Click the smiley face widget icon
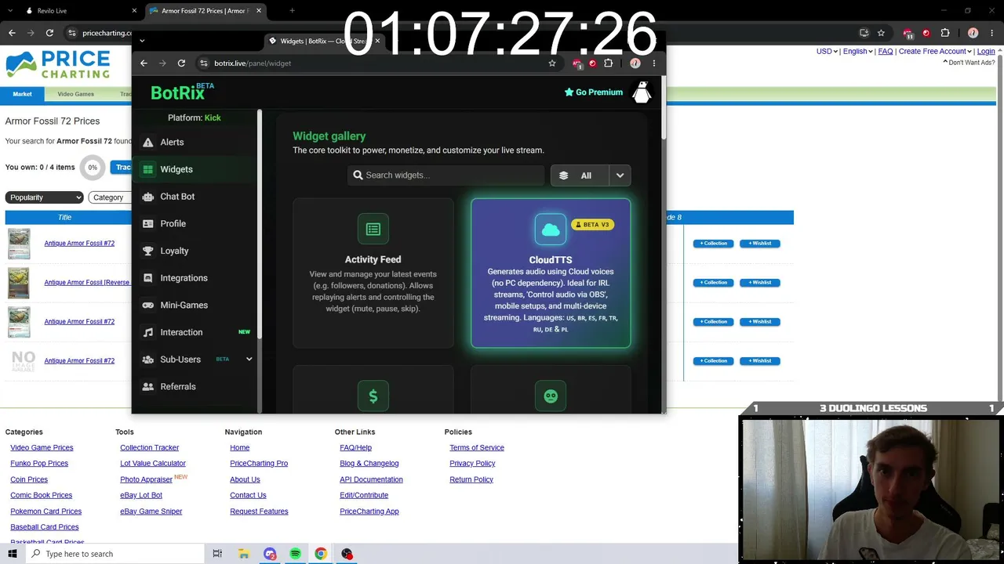This screenshot has height=564, width=1004. (551, 396)
